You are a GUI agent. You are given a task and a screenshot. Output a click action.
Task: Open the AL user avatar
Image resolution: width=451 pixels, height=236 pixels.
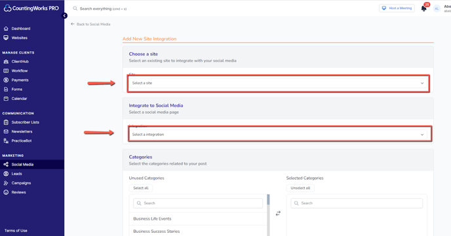[437, 8]
